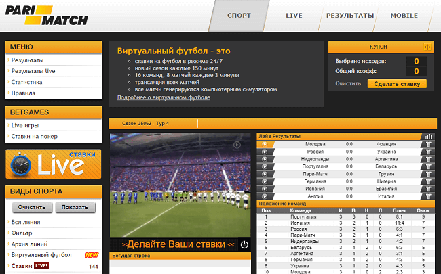Open Фильтр in sports list
441x274 pixels.
(x=22, y=233)
